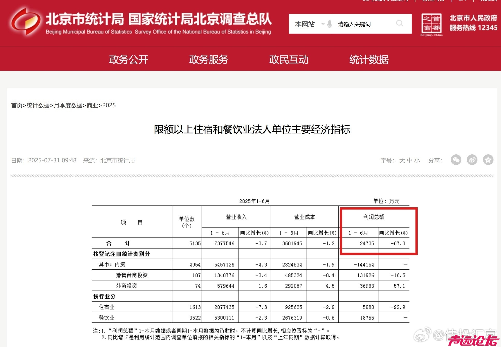Open the 政民互动 navigation menu
The width and height of the screenshot is (501, 347).
click(x=289, y=59)
